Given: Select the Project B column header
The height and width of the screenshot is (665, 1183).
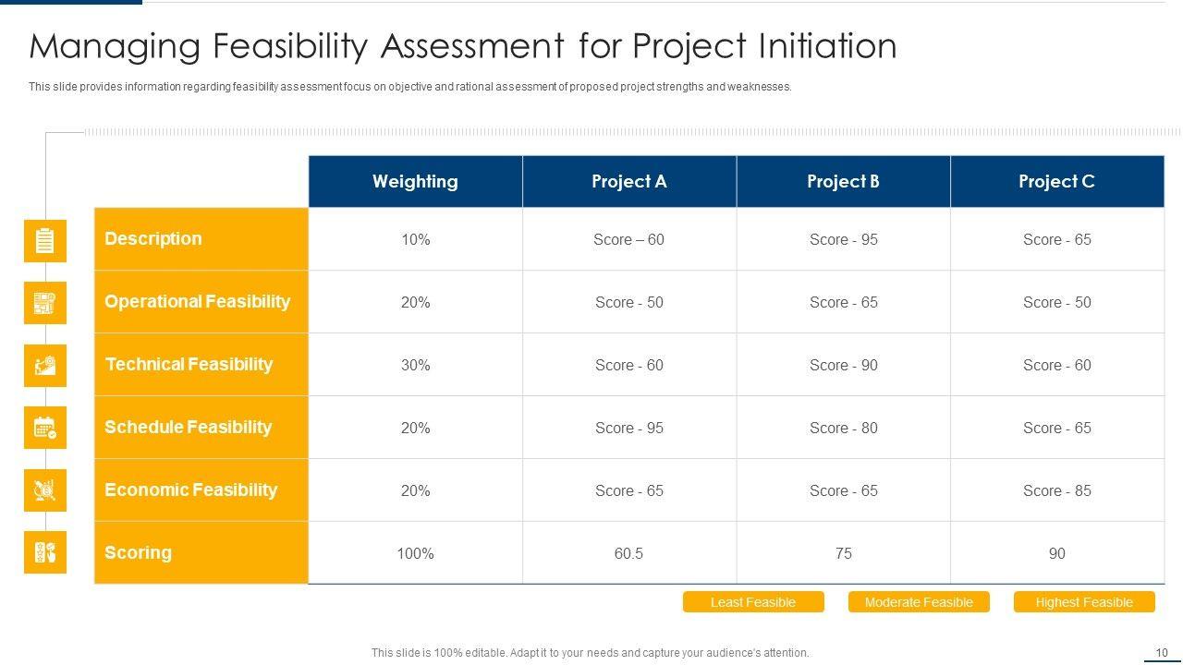Looking at the screenshot, I should pos(843,181).
